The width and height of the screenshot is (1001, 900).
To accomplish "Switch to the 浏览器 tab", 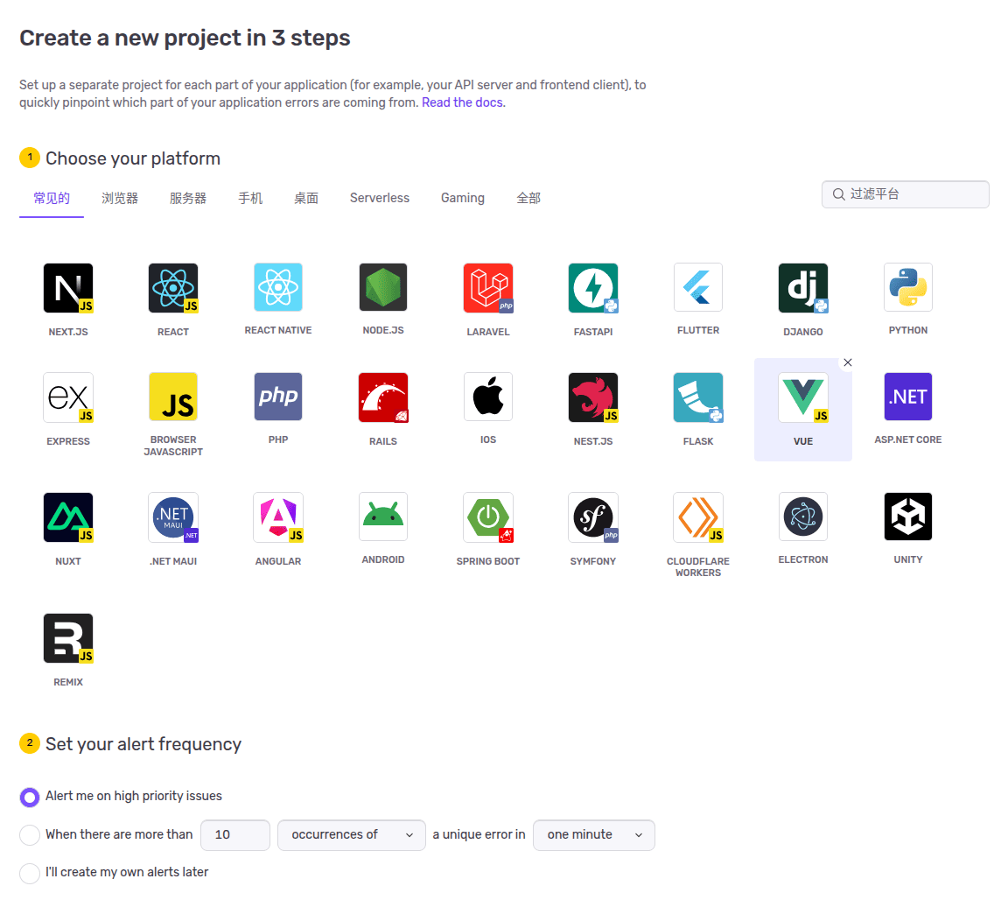I will point(120,198).
